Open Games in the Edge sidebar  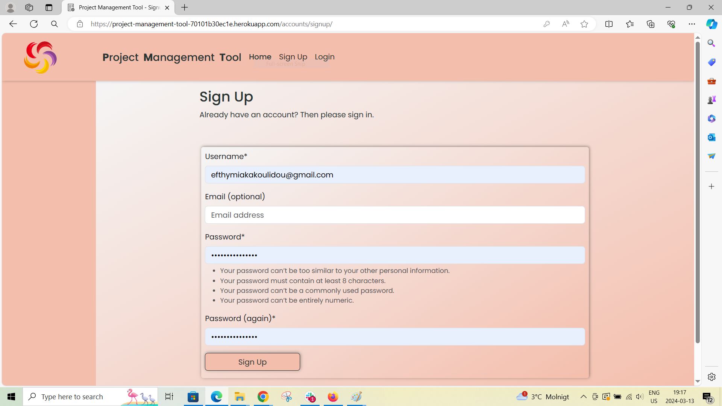click(x=711, y=100)
